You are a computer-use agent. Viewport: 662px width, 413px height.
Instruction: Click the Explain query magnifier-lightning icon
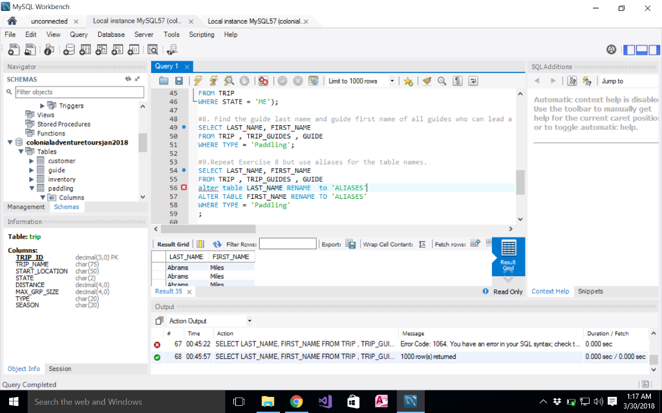point(229,81)
